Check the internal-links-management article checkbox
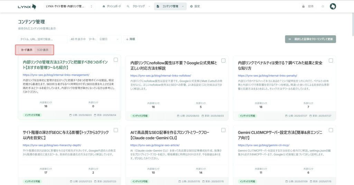Image resolution: width=354 pixels, height=185 pixels. point(116,60)
